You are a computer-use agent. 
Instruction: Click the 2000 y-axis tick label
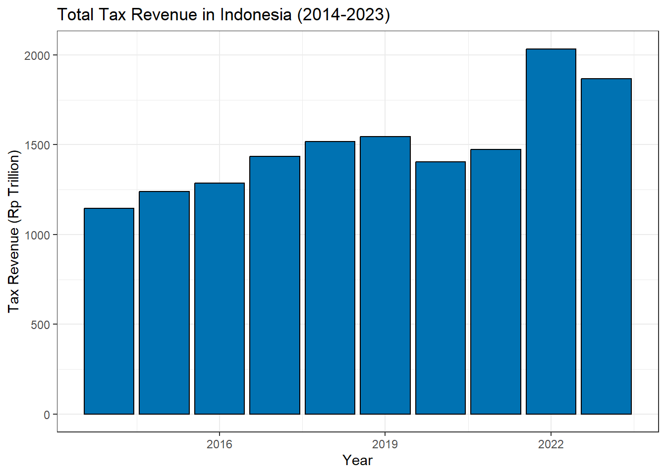click(37, 55)
